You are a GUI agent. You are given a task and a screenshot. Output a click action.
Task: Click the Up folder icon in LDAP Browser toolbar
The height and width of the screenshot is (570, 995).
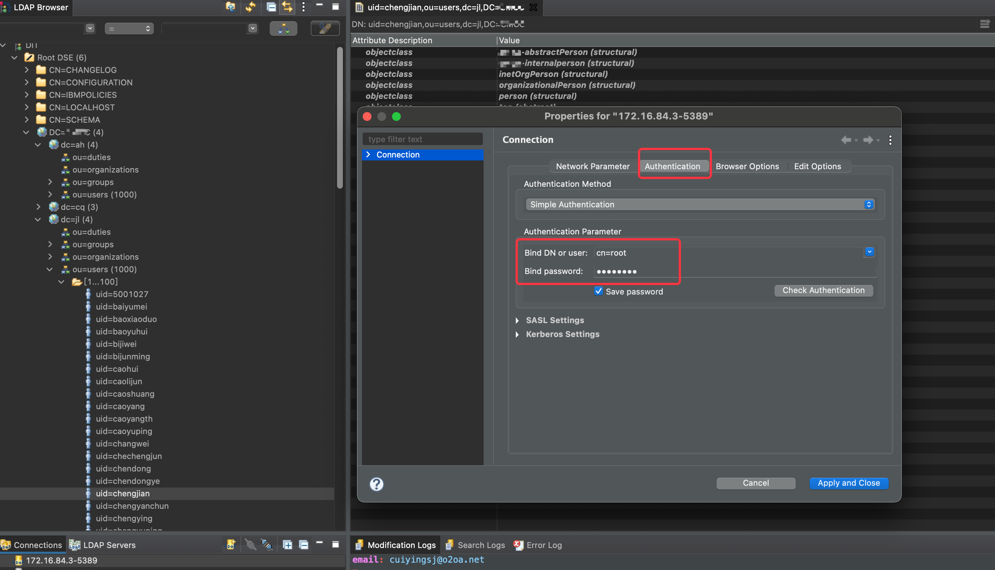(230, 7)
